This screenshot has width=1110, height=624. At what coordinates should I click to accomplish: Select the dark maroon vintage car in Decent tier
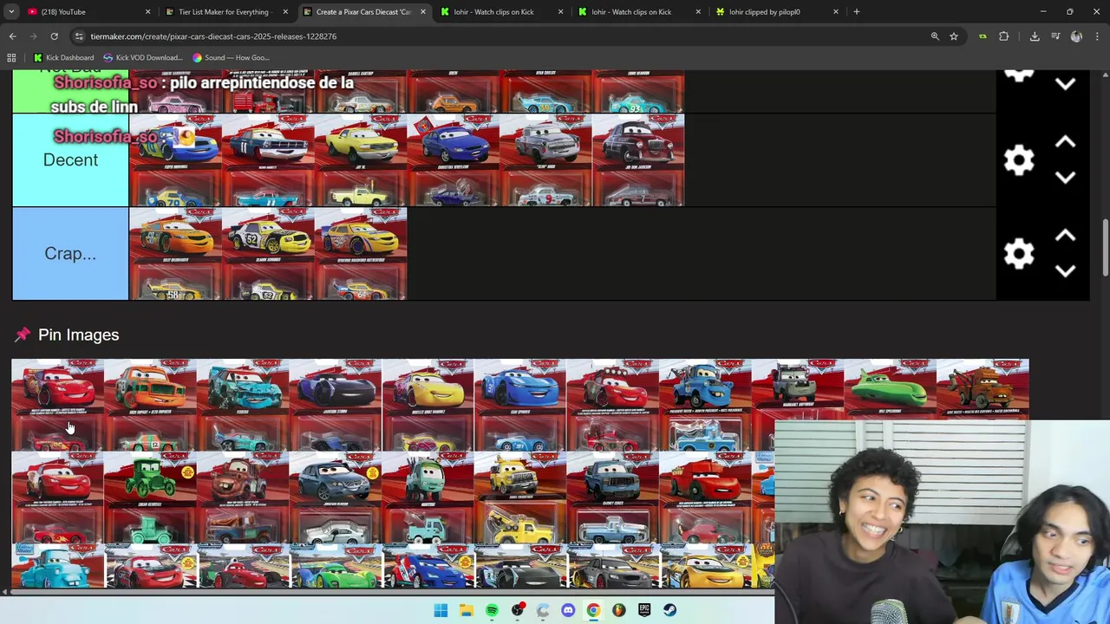pos(638,160)
